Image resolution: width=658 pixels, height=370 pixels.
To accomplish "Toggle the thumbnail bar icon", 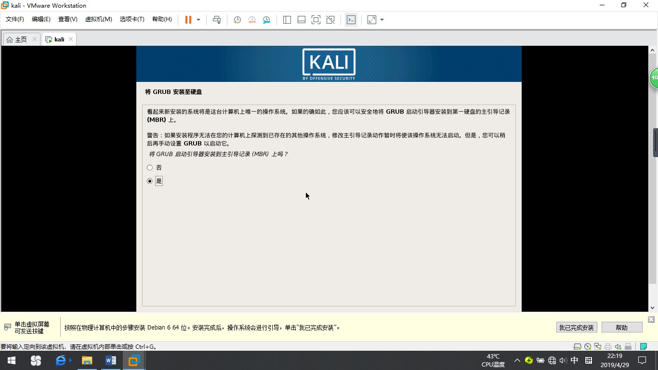I will [302, 20].
